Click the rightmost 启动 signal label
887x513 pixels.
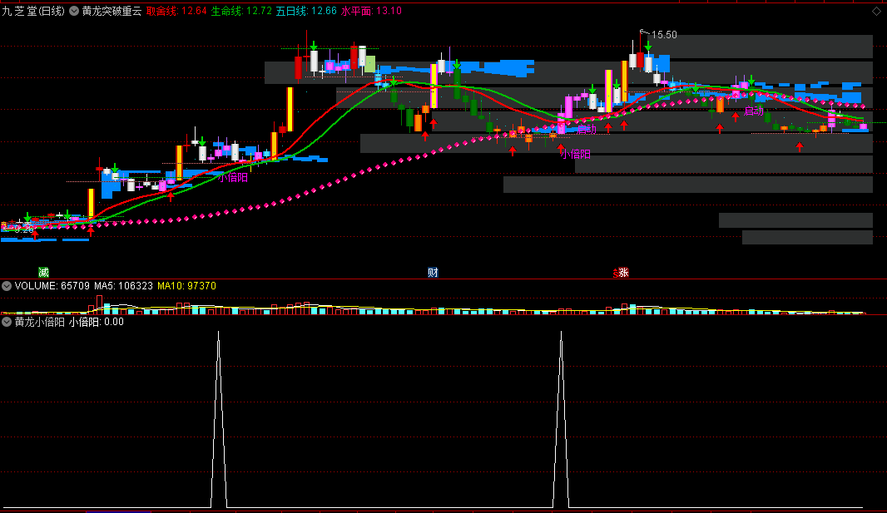754,111
